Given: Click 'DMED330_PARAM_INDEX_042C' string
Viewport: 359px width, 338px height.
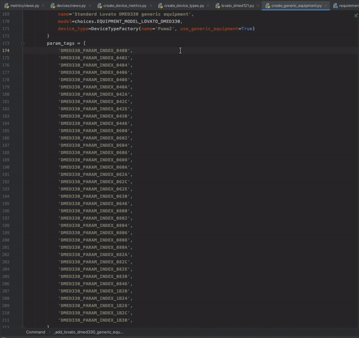Looking at the screenshot, I should click(94, 102).
